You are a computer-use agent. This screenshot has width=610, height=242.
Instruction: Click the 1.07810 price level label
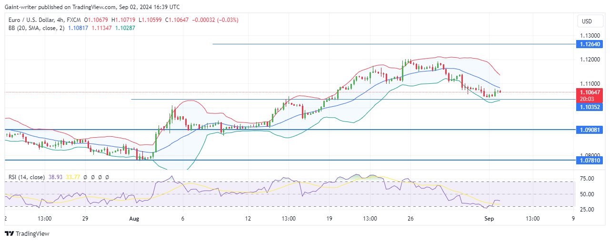[x=589, y=161]
